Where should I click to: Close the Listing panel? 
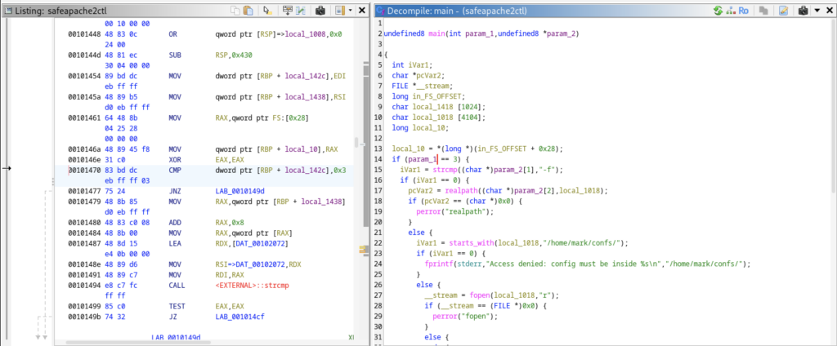tap(362, 11)
